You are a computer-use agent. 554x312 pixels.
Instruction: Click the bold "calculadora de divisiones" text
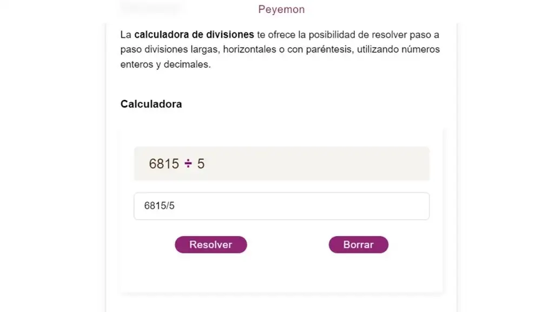194,35
